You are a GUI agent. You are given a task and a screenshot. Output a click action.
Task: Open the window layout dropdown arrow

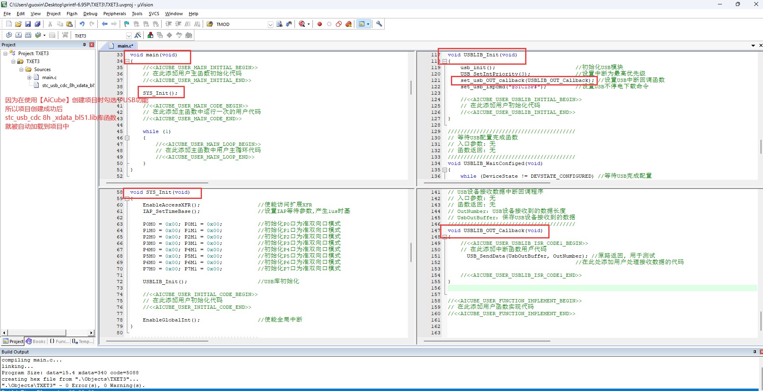click(368, 24)
